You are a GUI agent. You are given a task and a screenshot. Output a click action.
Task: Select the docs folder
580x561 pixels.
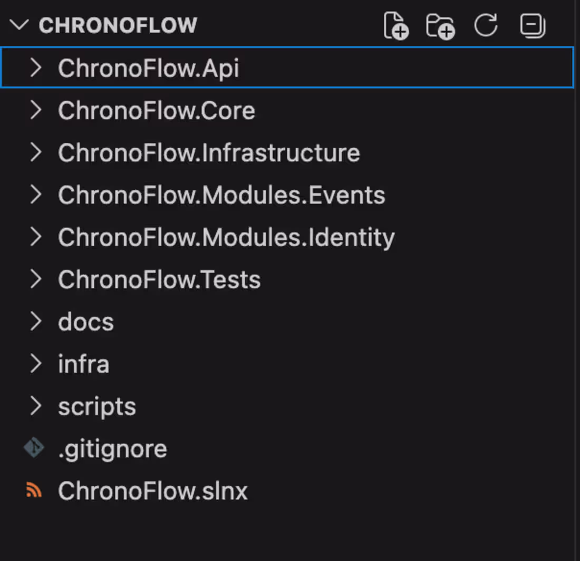(85, 321)
